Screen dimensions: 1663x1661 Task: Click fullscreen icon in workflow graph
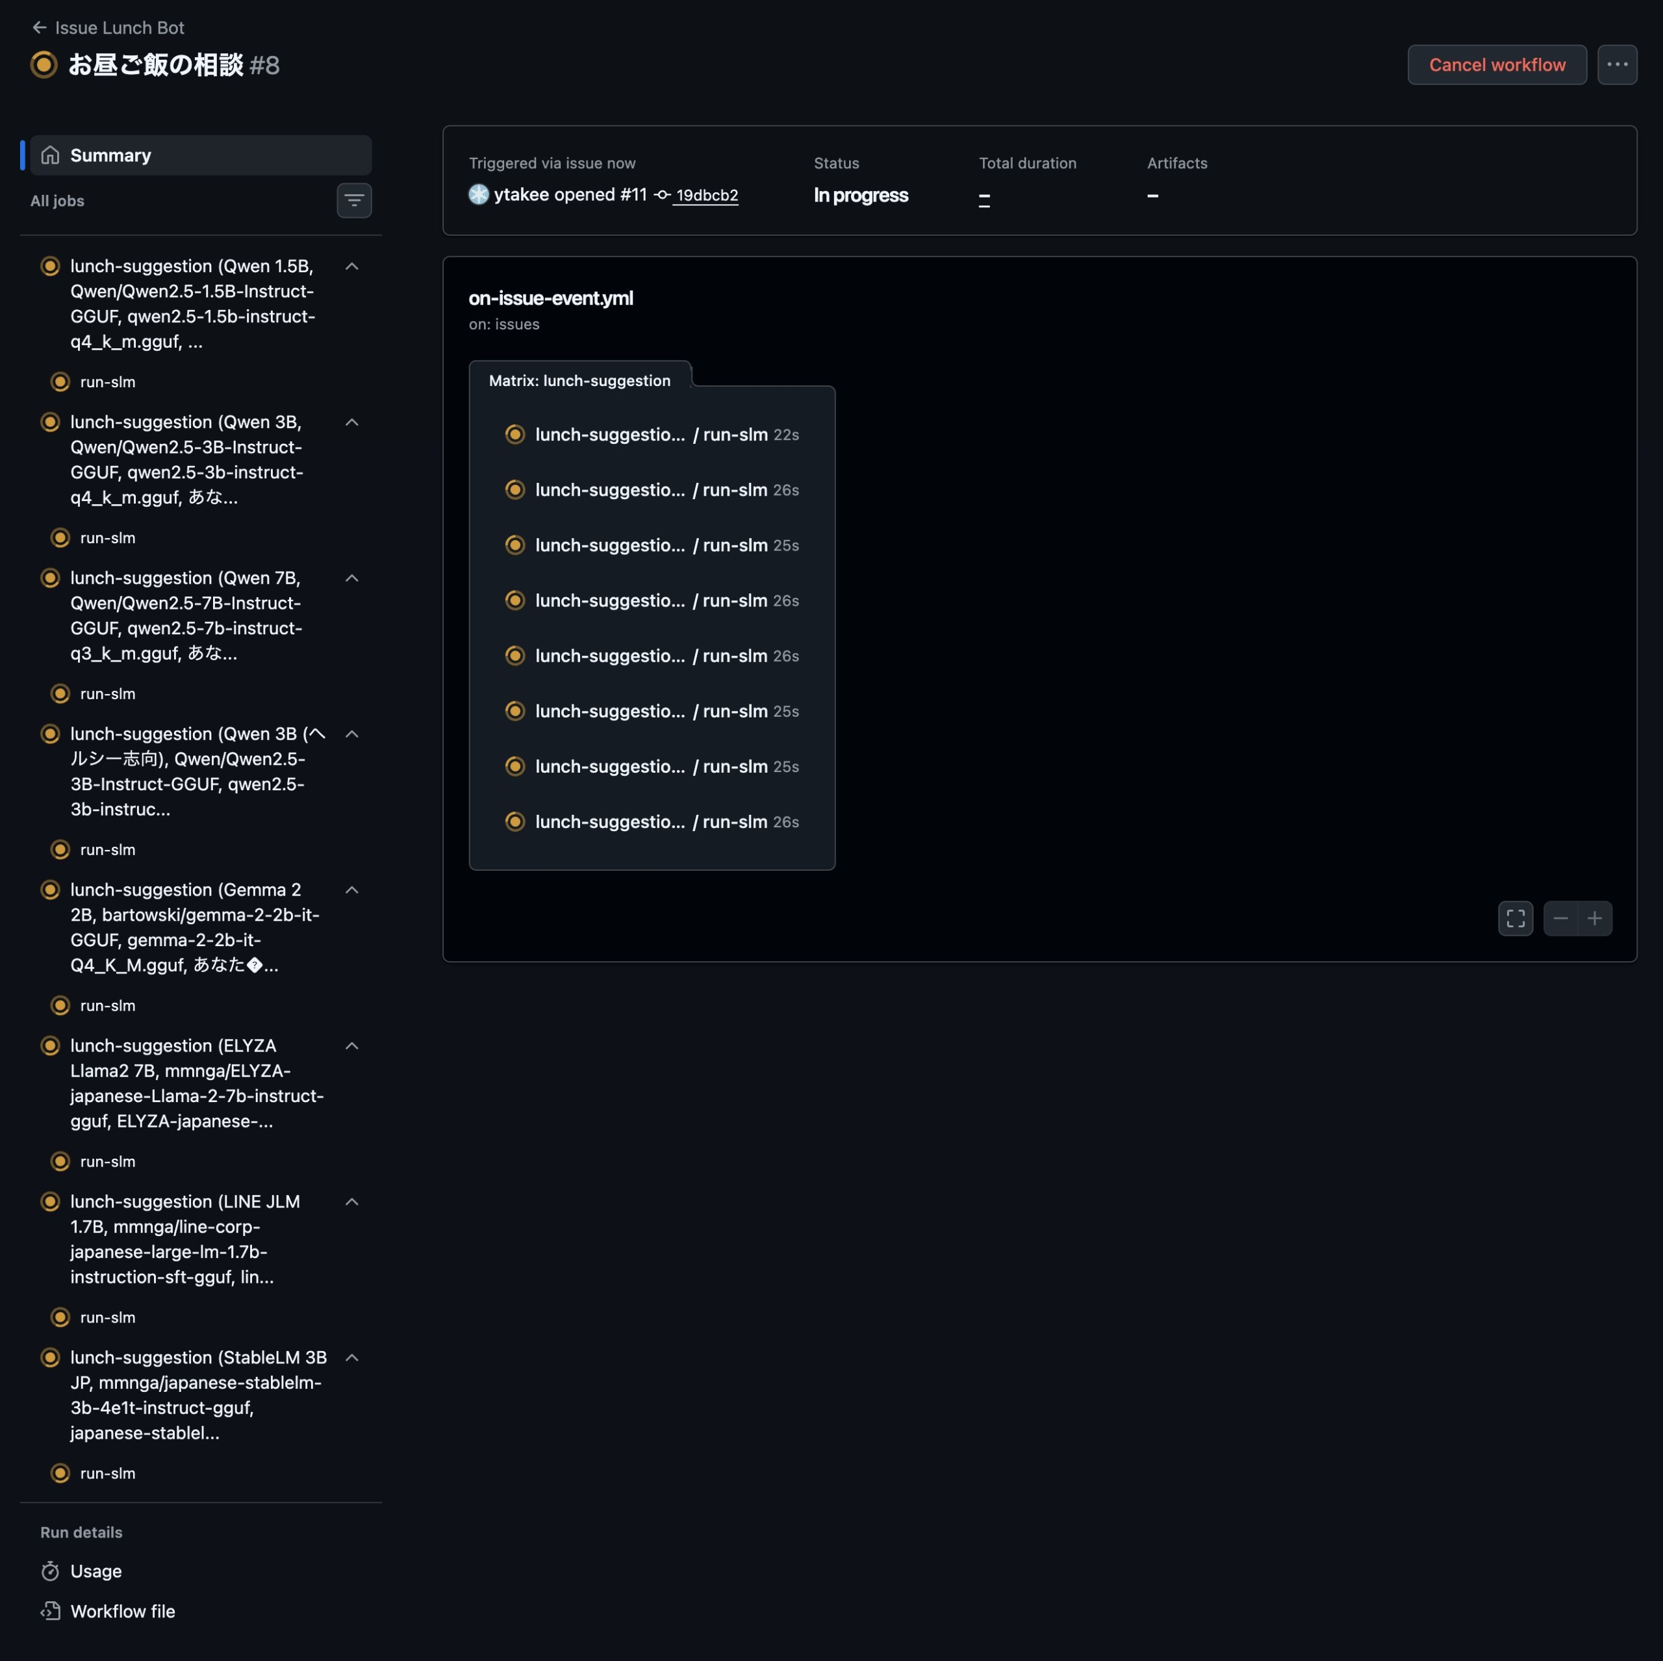coord(1515,918)
